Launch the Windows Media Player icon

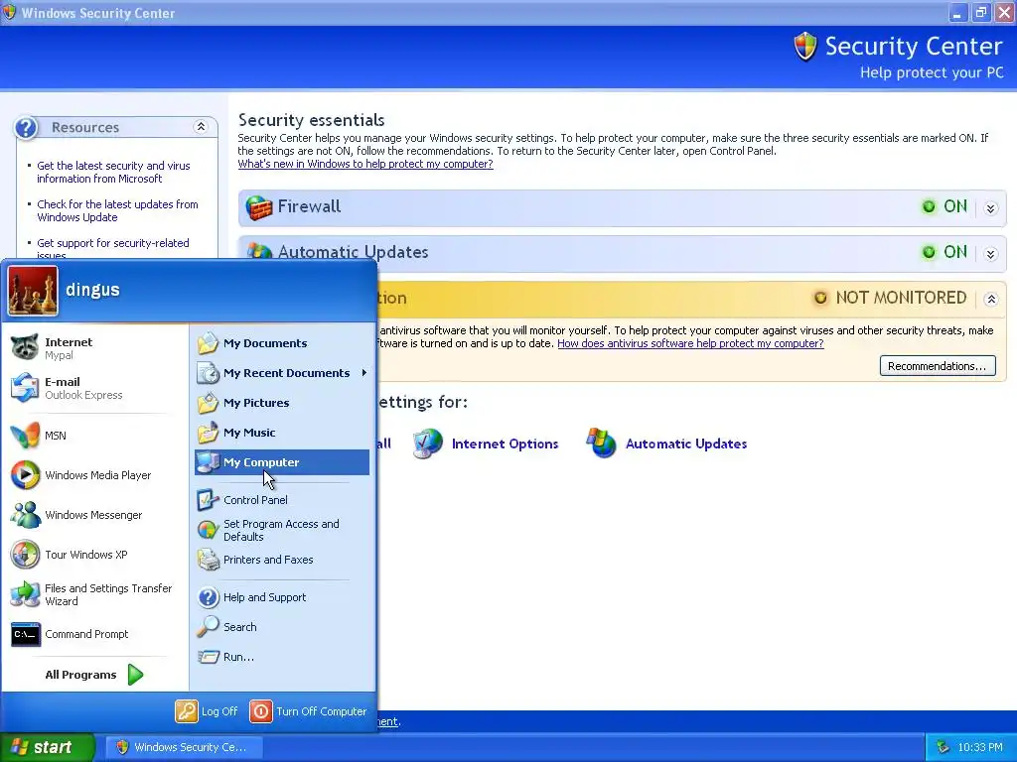[x=25, y=475]
